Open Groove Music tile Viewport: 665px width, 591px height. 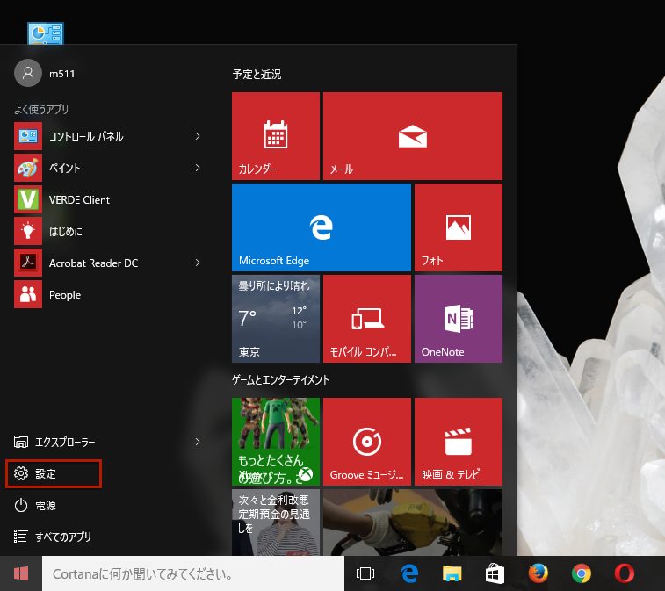[366, 442]
